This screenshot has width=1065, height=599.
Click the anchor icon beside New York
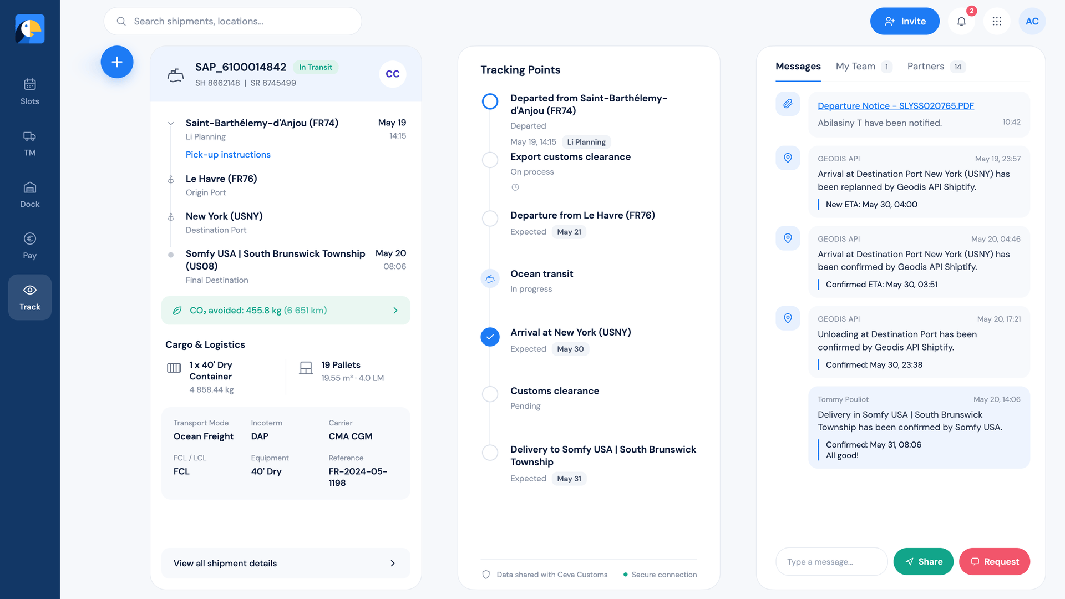pyautogui.click(x=171, y=217)
